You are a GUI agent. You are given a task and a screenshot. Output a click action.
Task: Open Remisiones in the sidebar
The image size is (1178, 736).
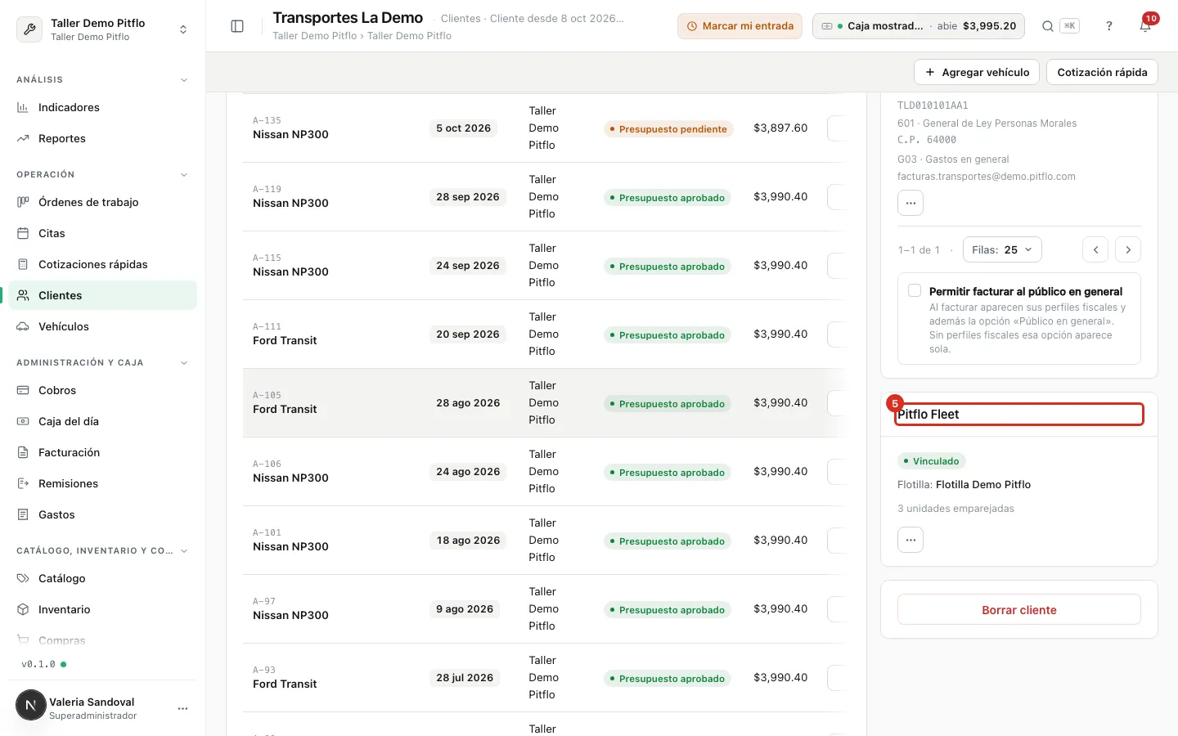103,483
